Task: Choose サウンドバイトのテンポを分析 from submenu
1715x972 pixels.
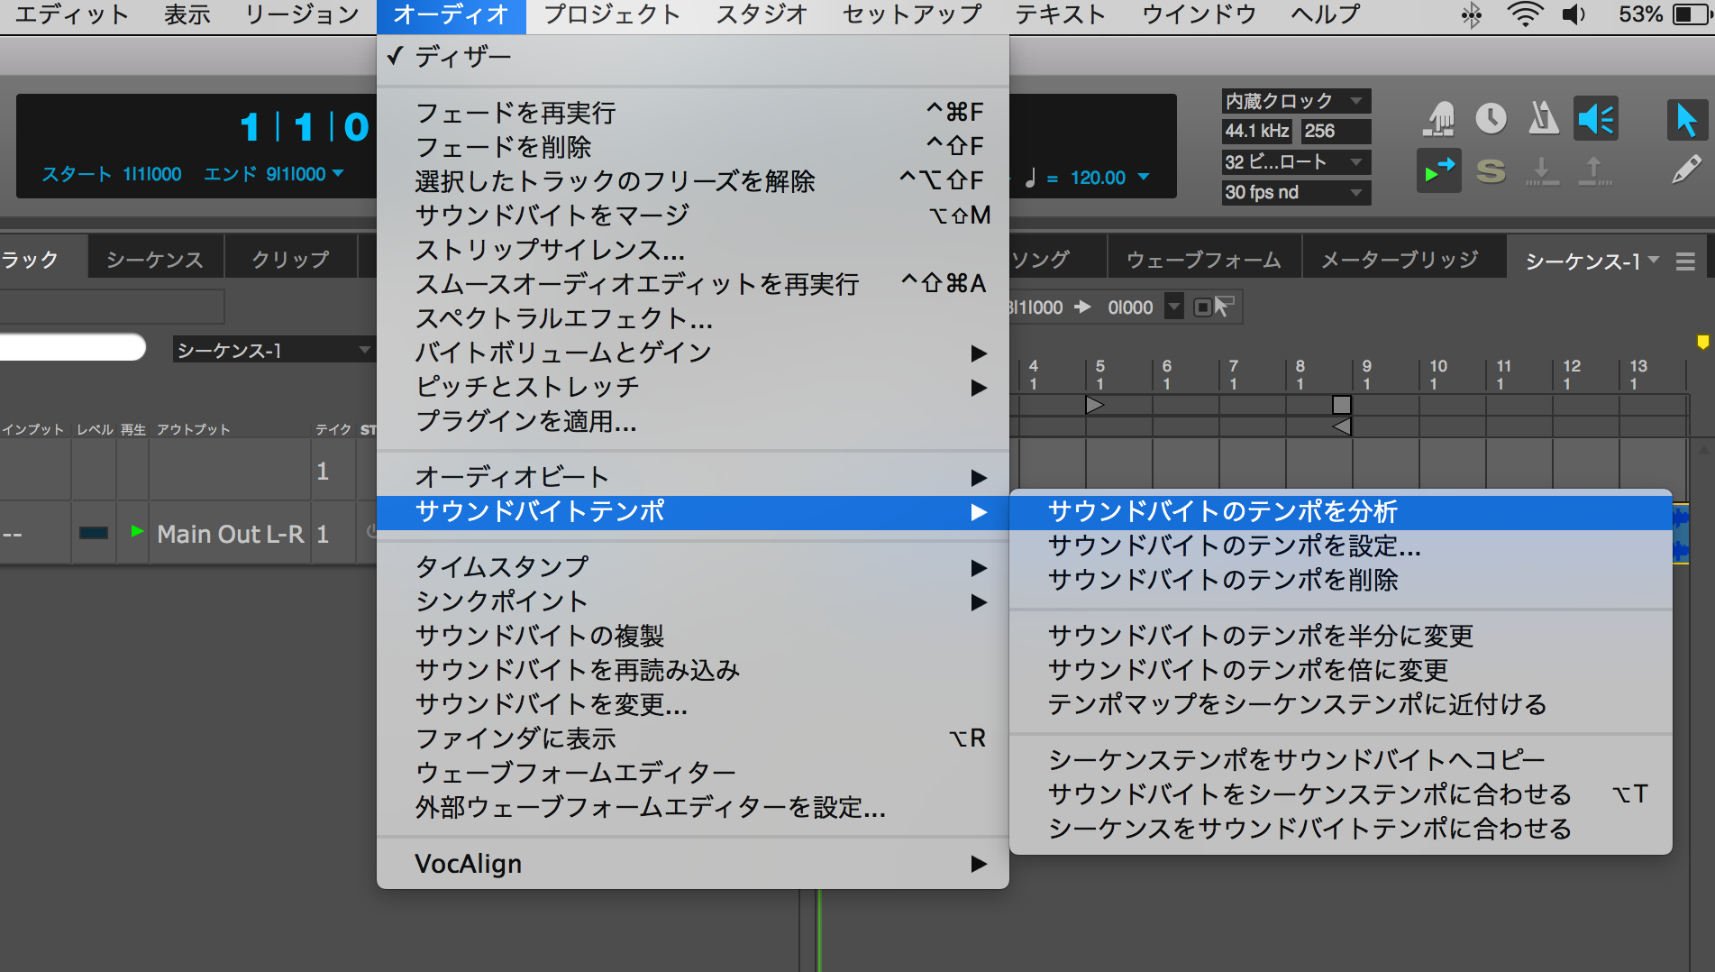Action: 1222,511
